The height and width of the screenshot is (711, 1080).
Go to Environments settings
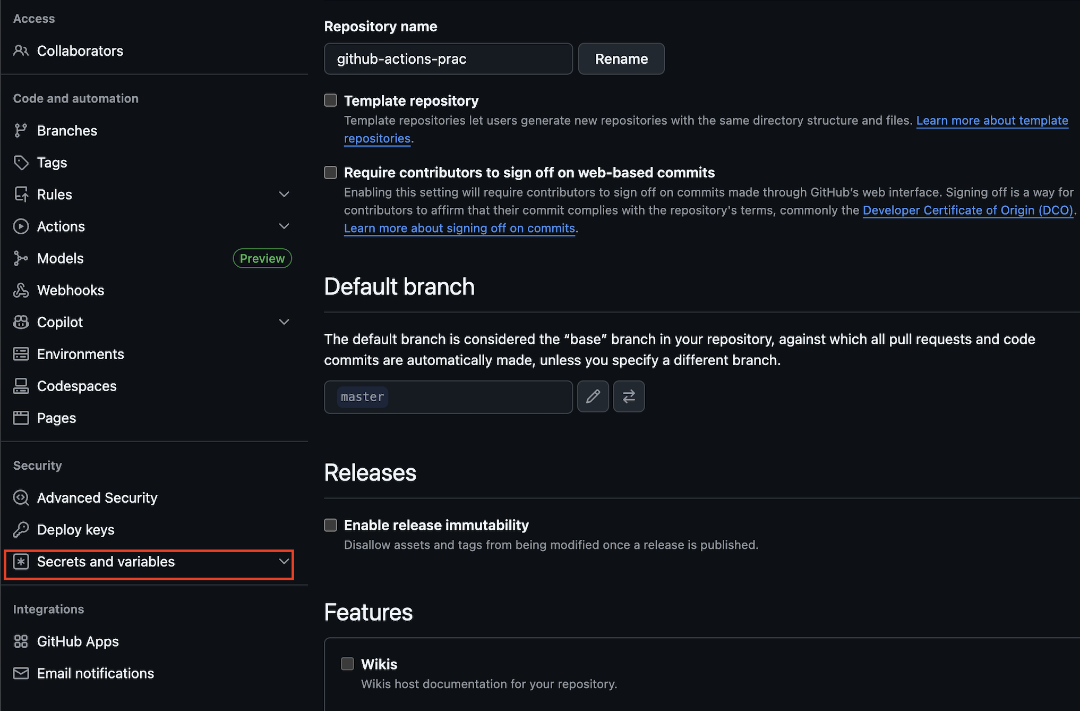pos(80,354)
